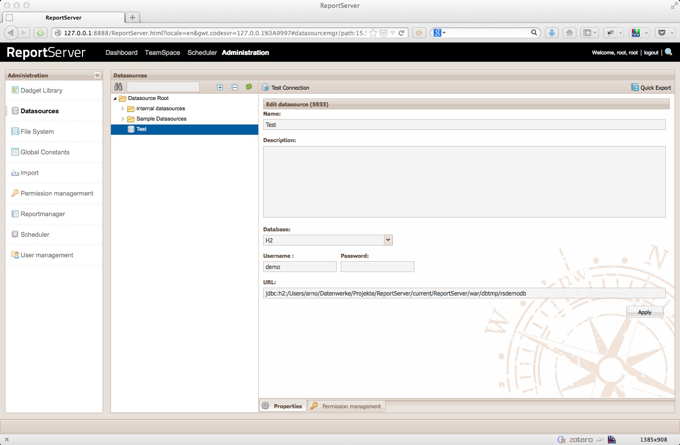Click the Password field

click(378, 267)
